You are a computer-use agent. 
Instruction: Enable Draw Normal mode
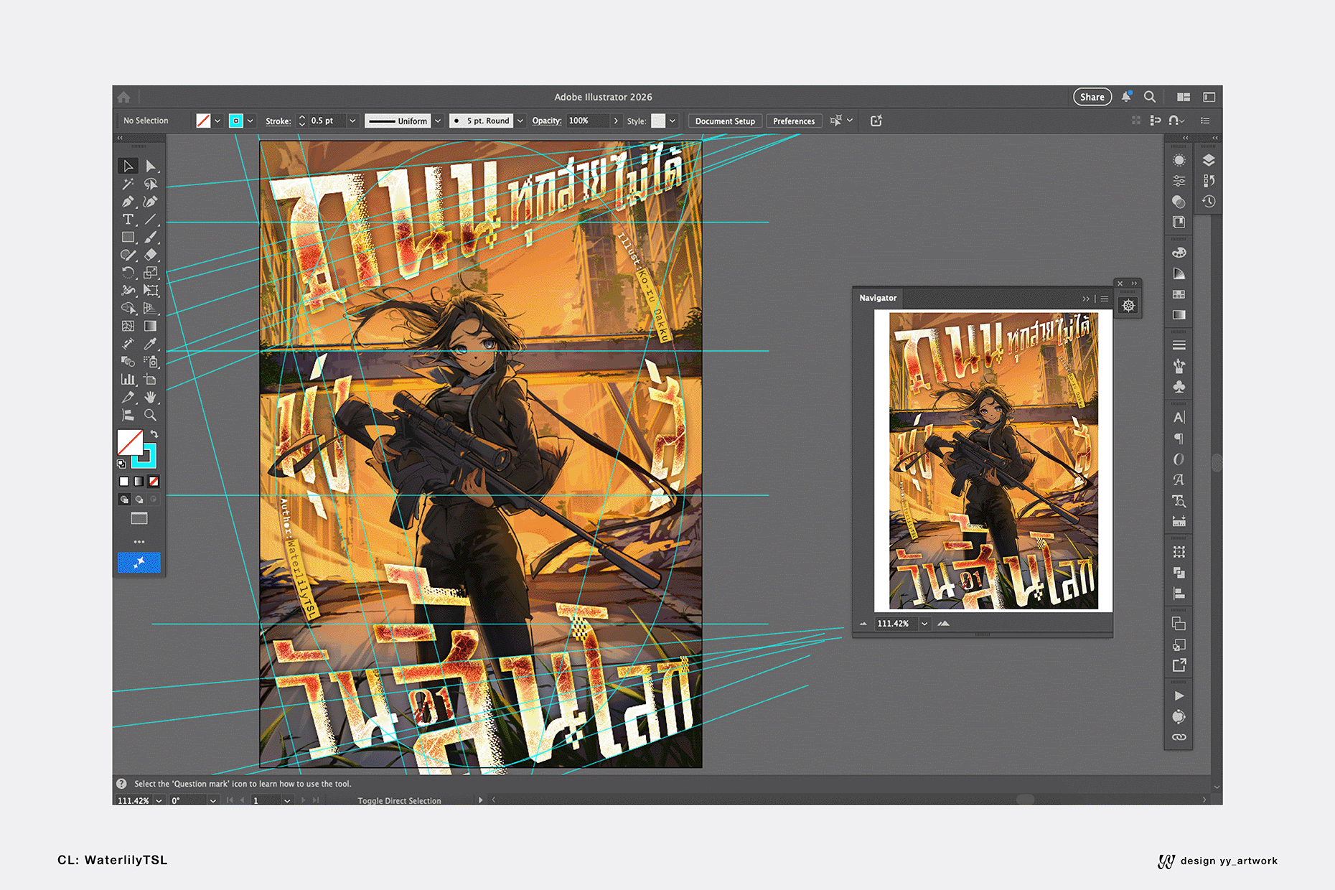coord(124,500)
